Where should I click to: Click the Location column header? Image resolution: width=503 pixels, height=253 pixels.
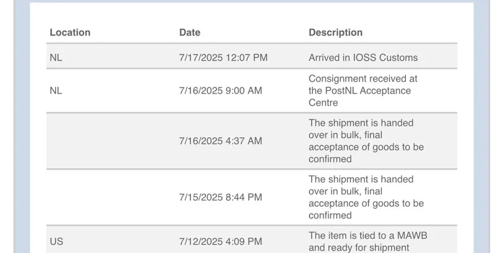tap(70, 33)
